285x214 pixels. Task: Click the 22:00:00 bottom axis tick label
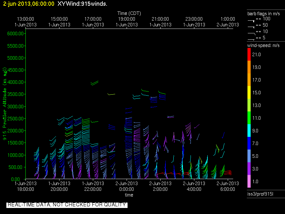[x=93, y=189]
